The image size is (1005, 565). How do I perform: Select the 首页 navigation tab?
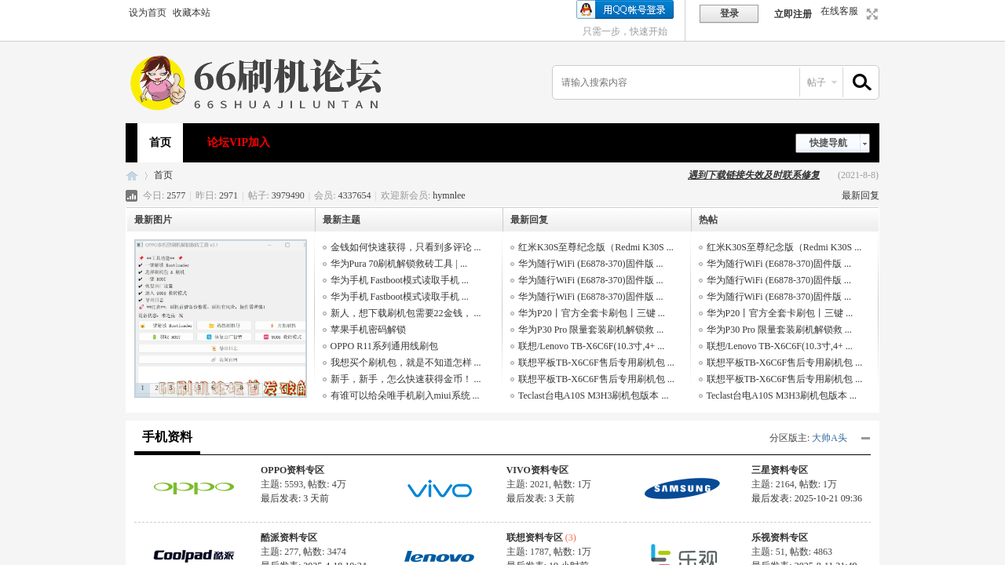(160, 143)
